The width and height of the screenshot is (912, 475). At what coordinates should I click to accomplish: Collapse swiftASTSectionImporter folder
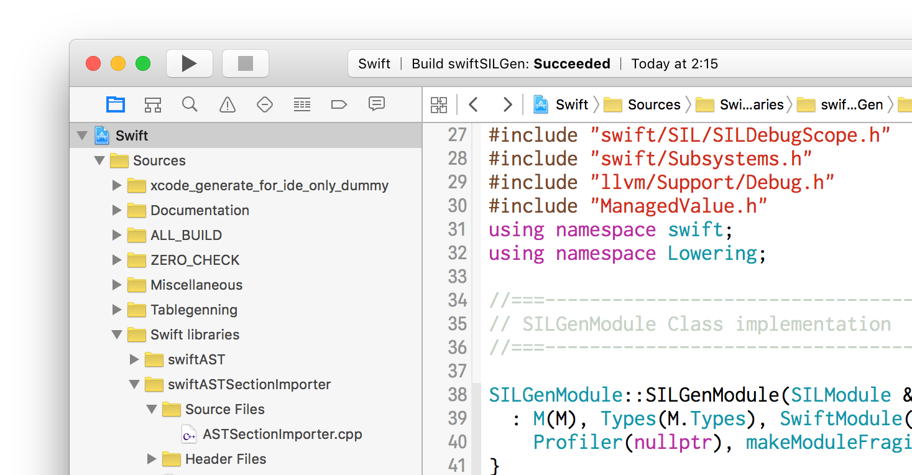[x=134, y=384]
